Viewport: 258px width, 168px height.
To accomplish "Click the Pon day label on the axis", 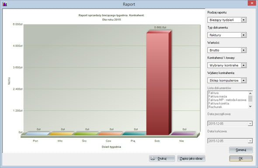I will tap(35, 141).
